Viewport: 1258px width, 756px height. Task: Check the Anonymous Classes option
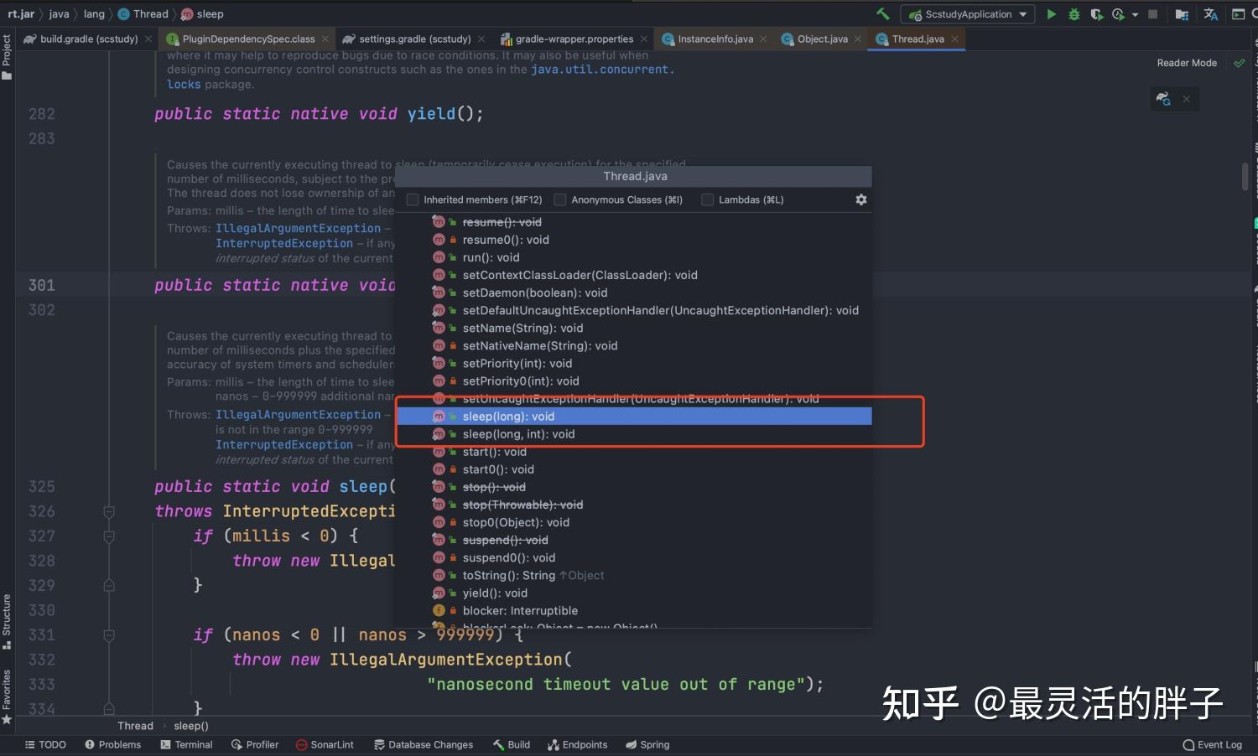coord(559,199)
